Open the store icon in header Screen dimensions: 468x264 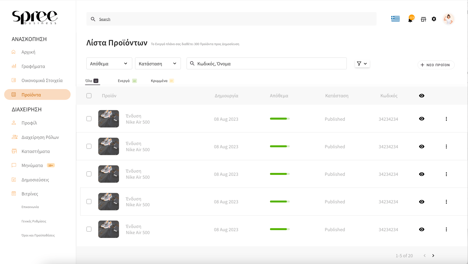pos(423,19)
